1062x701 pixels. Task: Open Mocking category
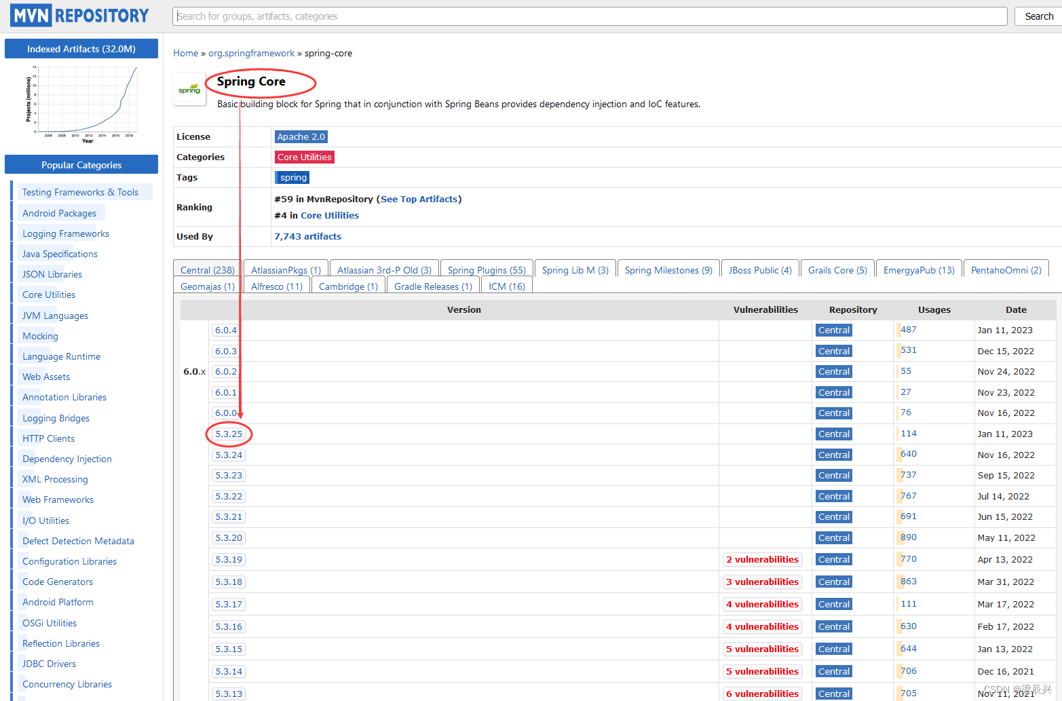[40, 336]
